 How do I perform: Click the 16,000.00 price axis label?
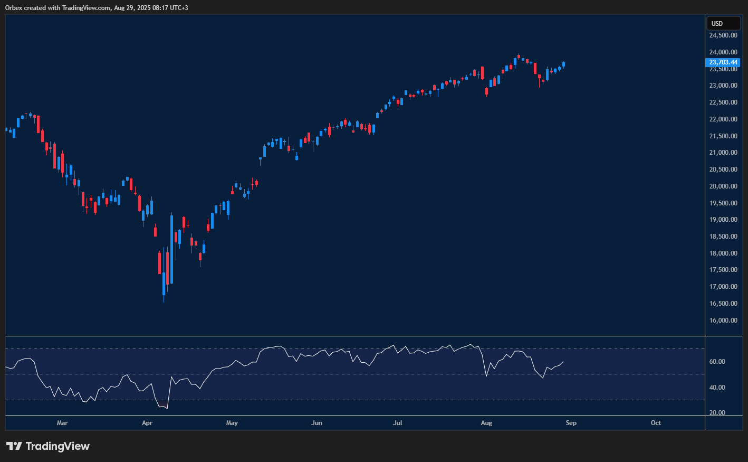723,320
